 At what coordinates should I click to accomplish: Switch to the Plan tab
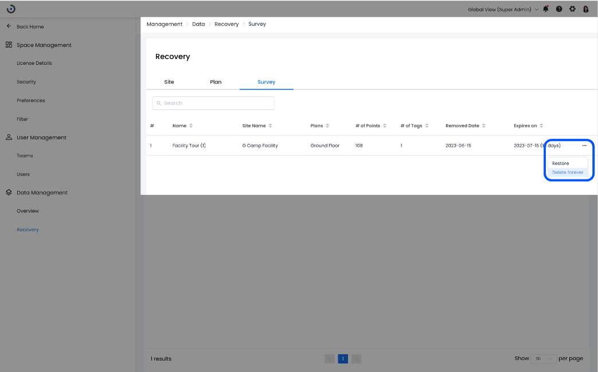pyautogui.click(x=216, y=82)
